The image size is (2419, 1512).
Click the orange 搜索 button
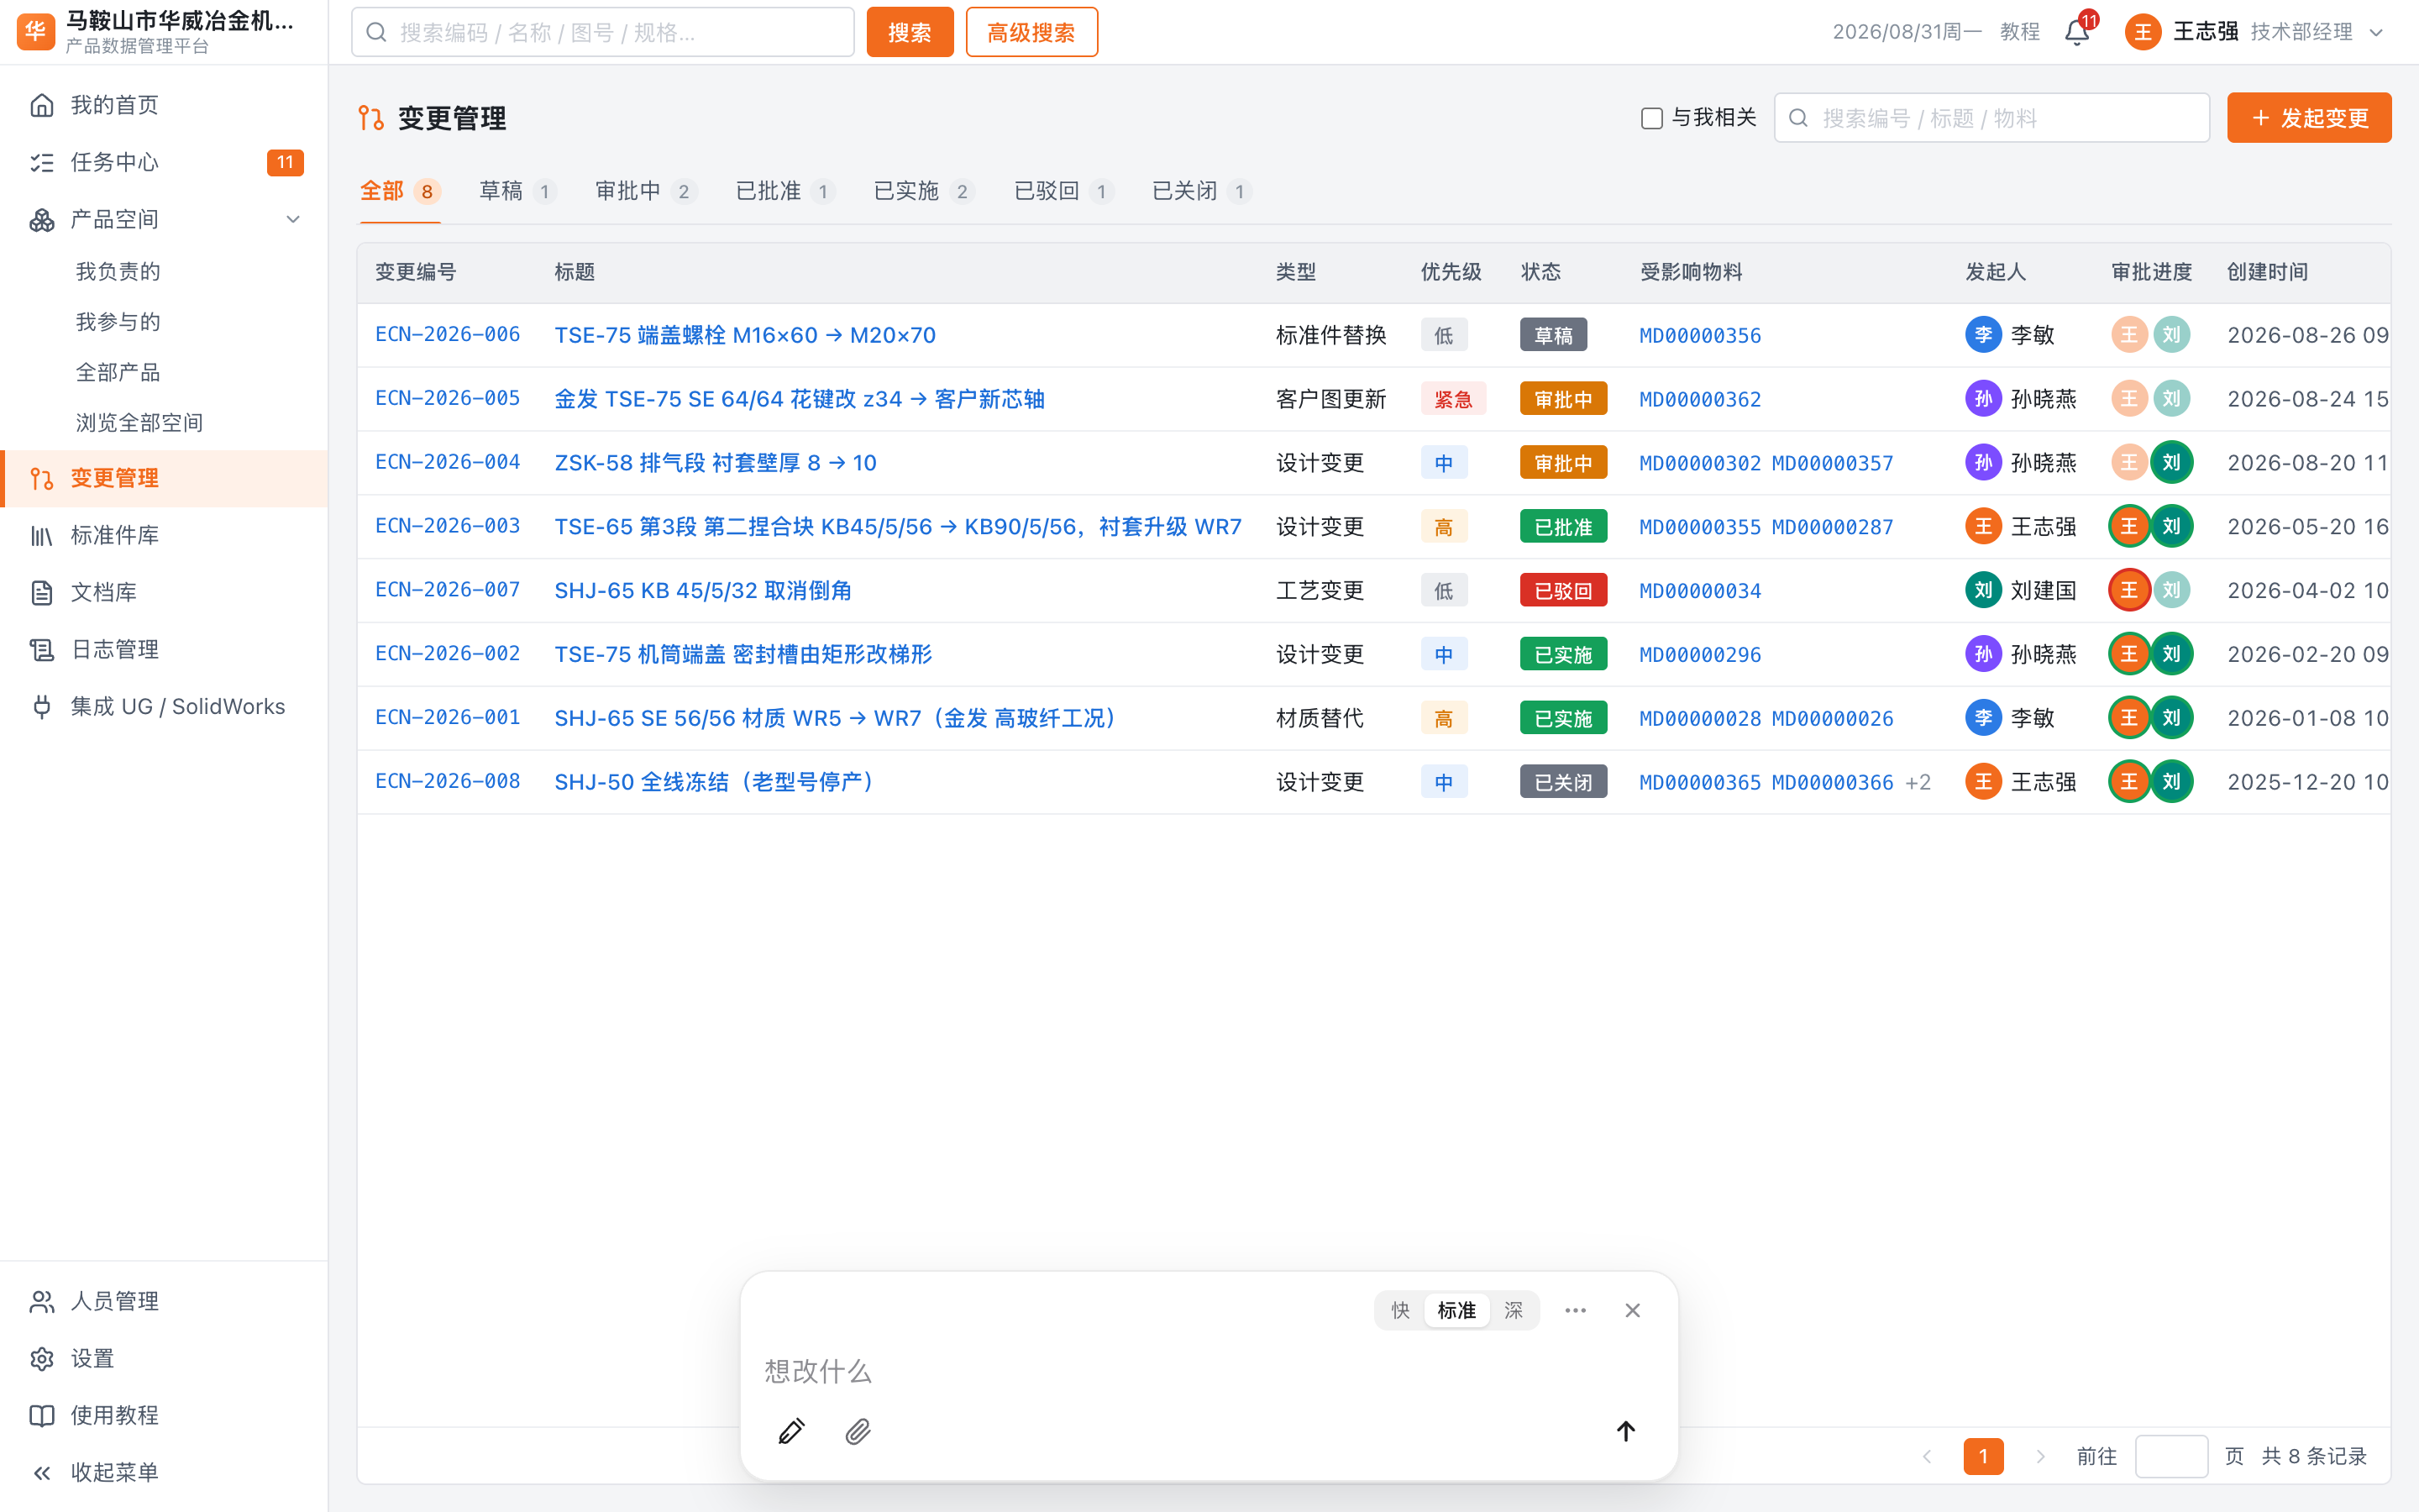pyautogui.click(x=910, y=32)
